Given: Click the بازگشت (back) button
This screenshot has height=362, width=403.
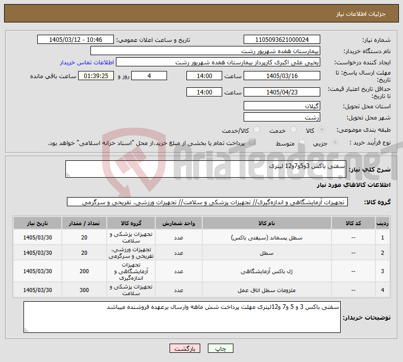Looking at the screenshot, I should tap(185, 348).
